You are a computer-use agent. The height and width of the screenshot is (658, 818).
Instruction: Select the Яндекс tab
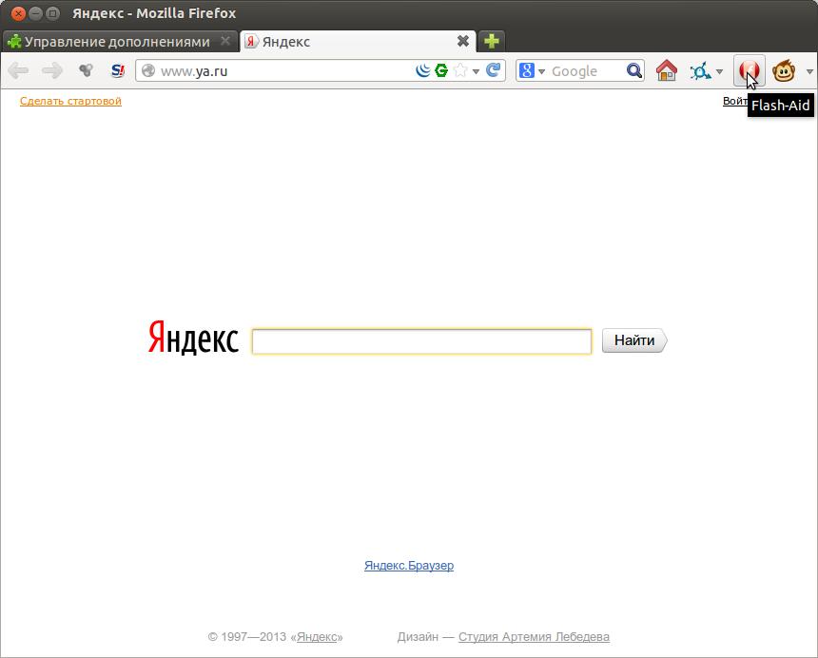358,41
